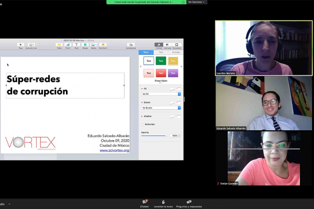This screenshot has height=209, width=314.
Task: Click the Opacity percentage field
Action: click(174, 136)
